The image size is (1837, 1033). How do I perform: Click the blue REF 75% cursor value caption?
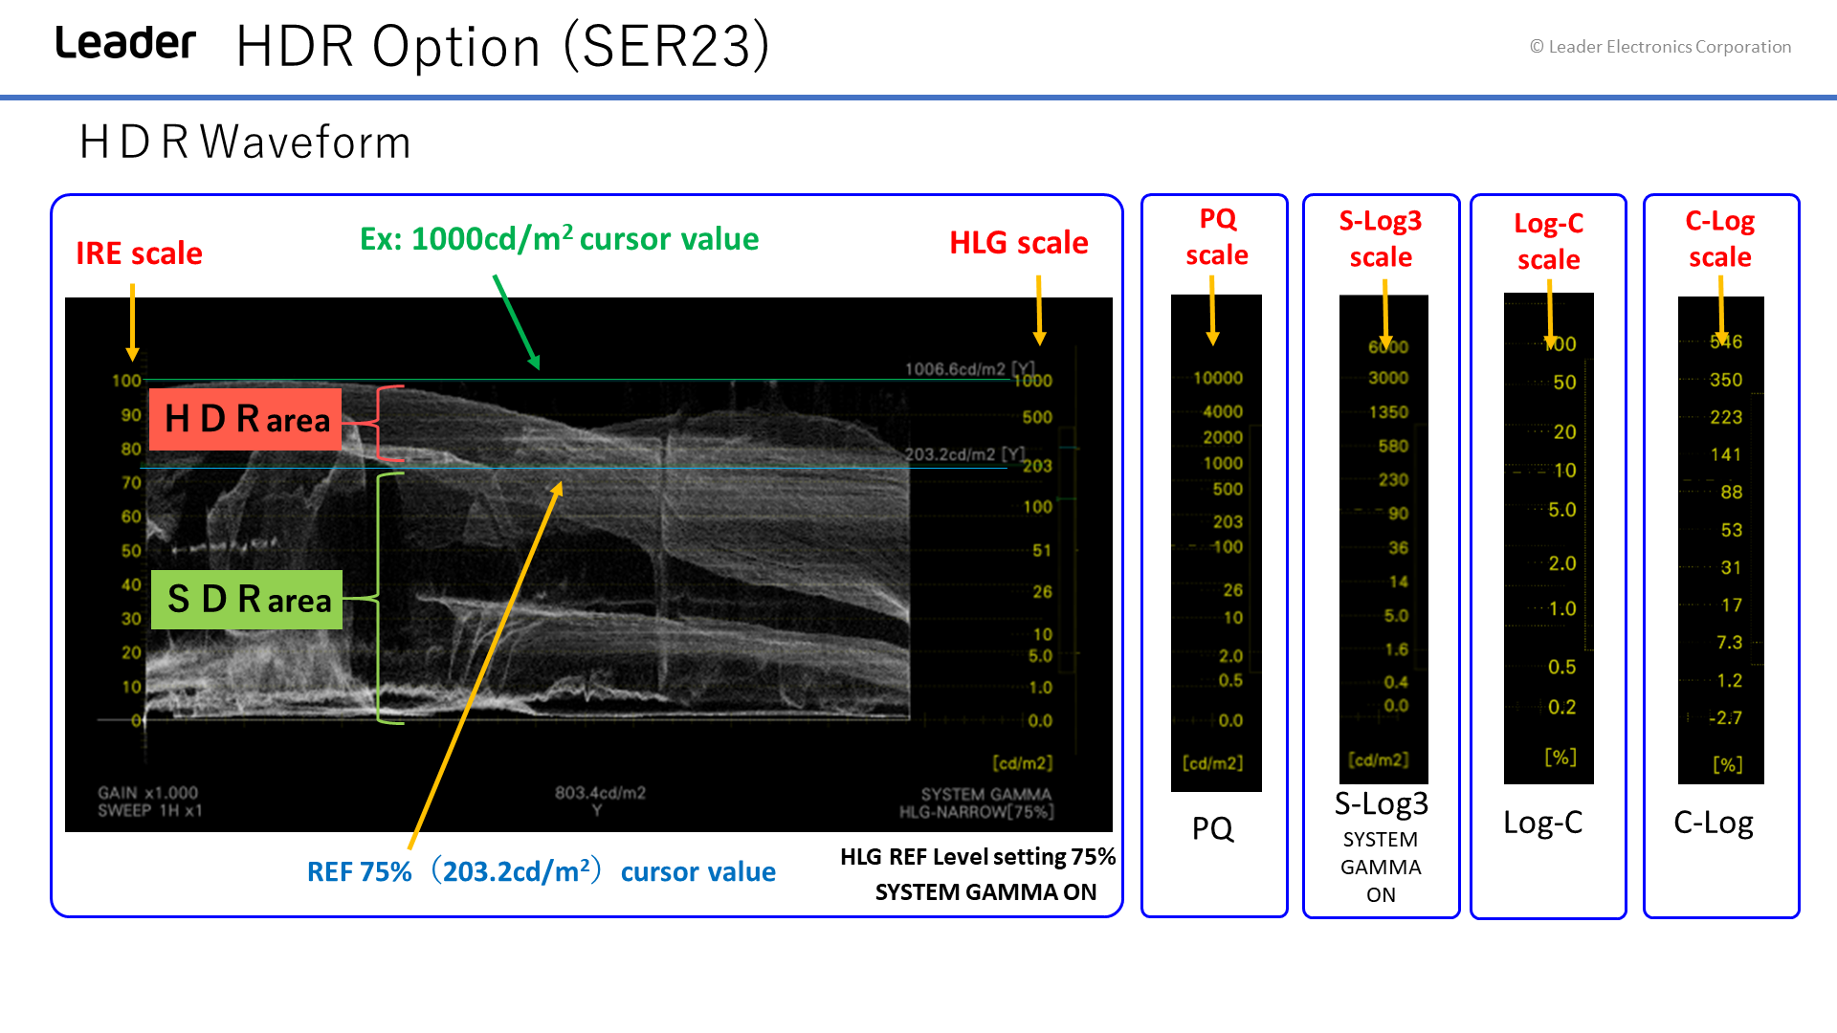[x=541, y=871]
